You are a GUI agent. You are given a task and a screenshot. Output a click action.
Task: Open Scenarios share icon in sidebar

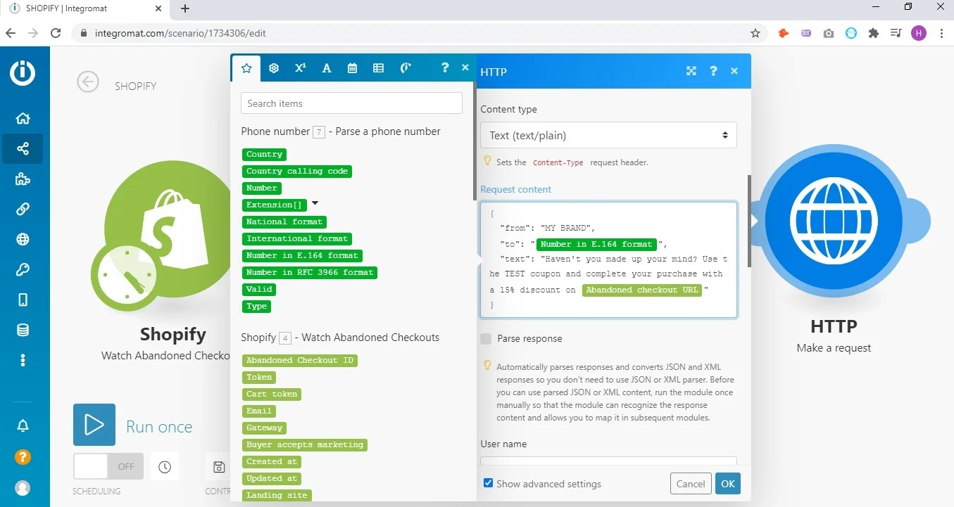tap(23, 148)
